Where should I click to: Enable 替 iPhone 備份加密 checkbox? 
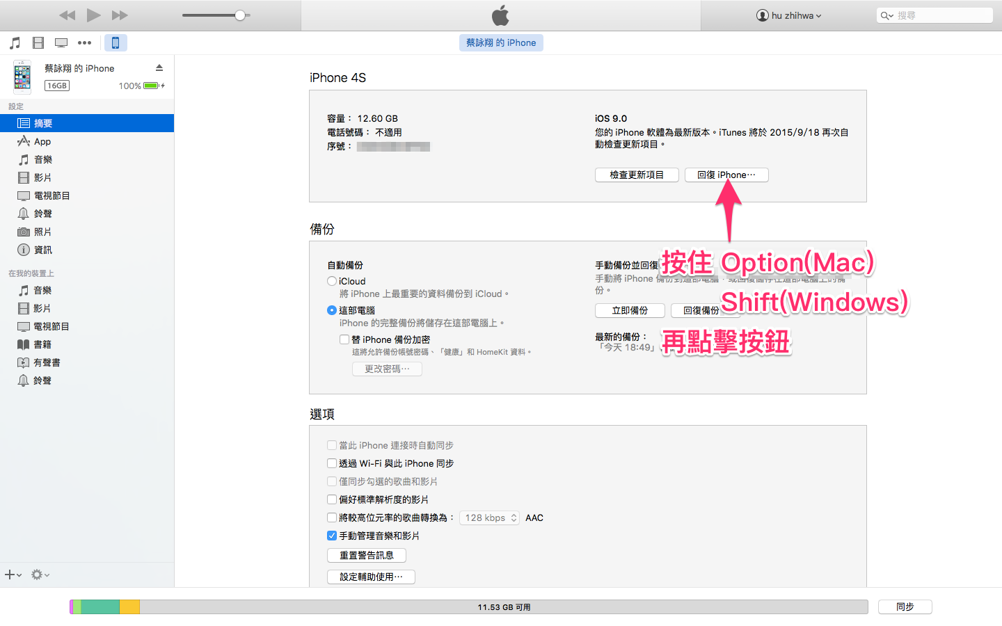pyautogui.click(x=344, y=339)
